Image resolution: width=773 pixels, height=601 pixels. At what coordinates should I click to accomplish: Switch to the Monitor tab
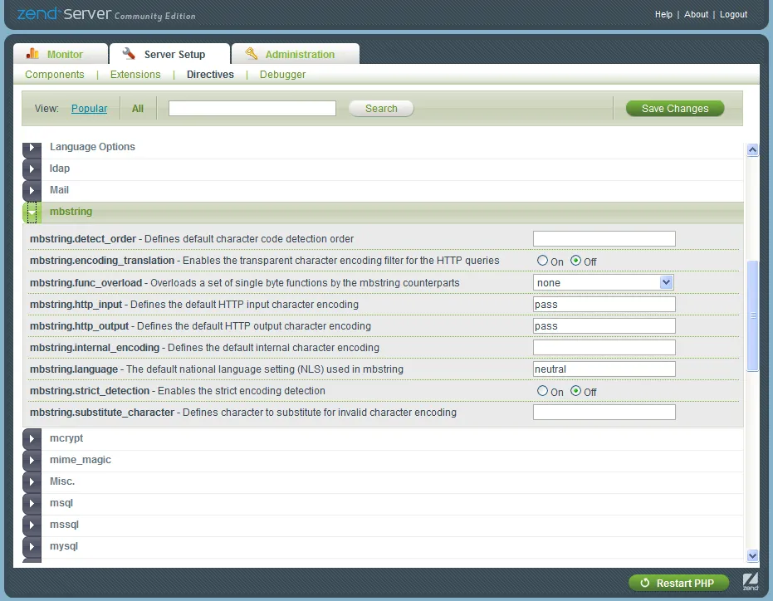click(60, 54)
